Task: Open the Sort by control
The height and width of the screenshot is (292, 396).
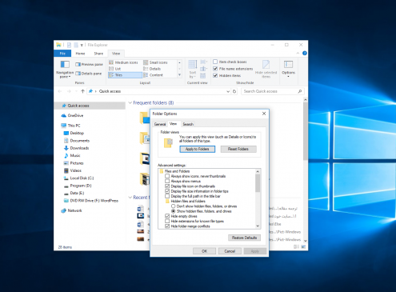Action: click(x=193, y=69)
